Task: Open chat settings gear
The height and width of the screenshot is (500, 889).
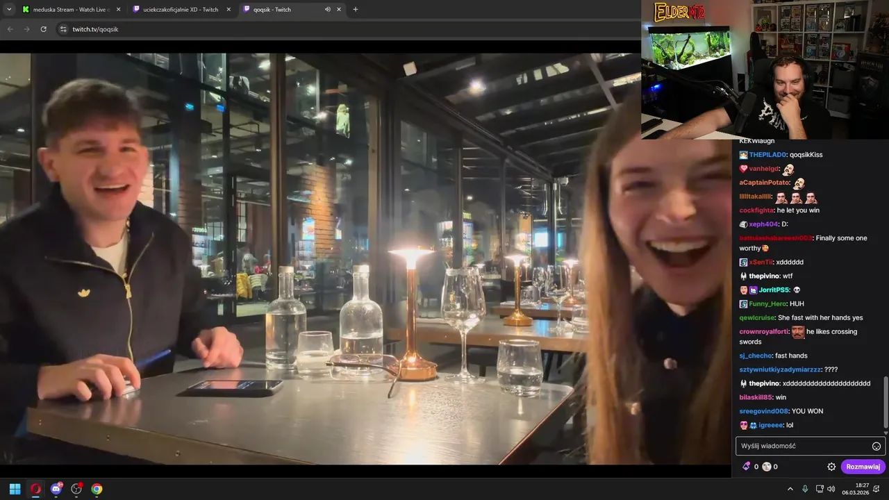Action: [x=831, y=467]
